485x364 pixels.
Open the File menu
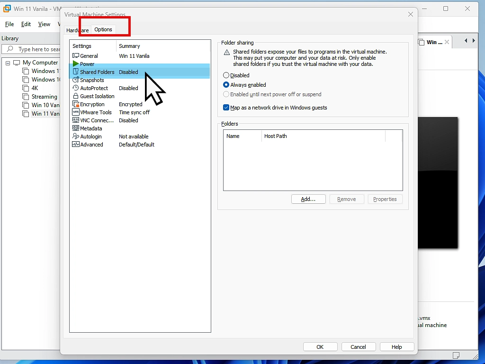click(x=9, y=24)
